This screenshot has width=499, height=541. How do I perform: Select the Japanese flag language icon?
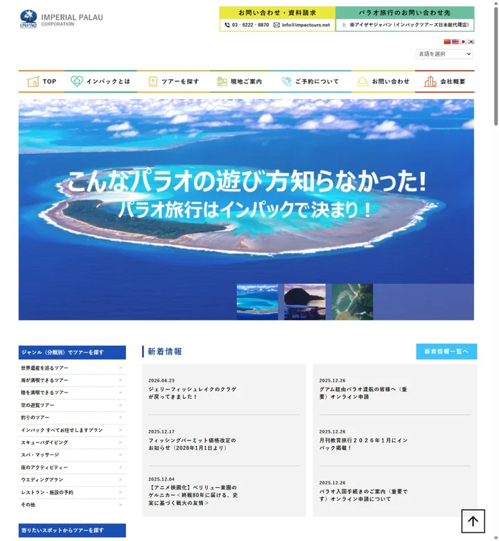click(463, 42)
